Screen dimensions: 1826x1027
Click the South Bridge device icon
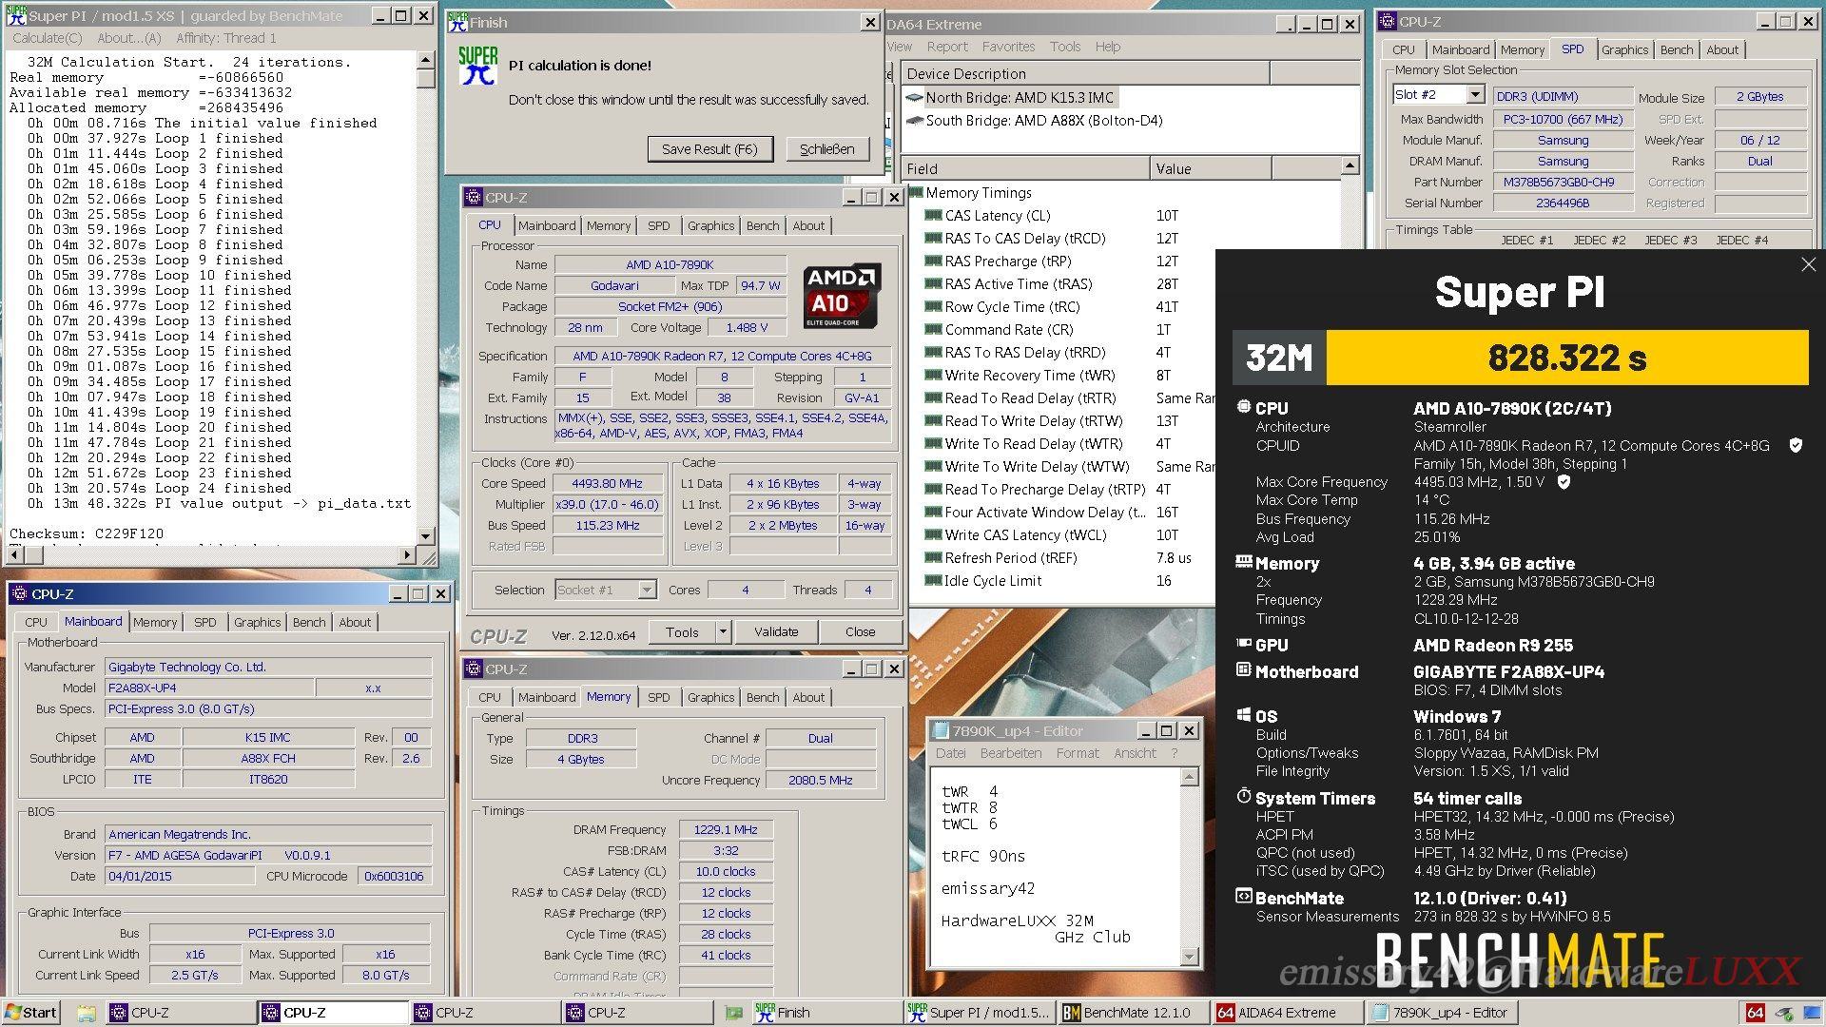(x=915, y=121)
